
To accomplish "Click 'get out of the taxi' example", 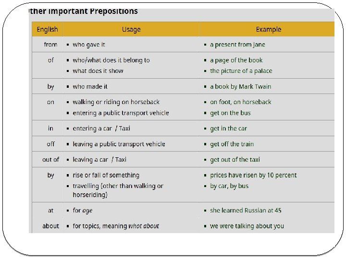I will pyautogui.click(x=235, y=159).
